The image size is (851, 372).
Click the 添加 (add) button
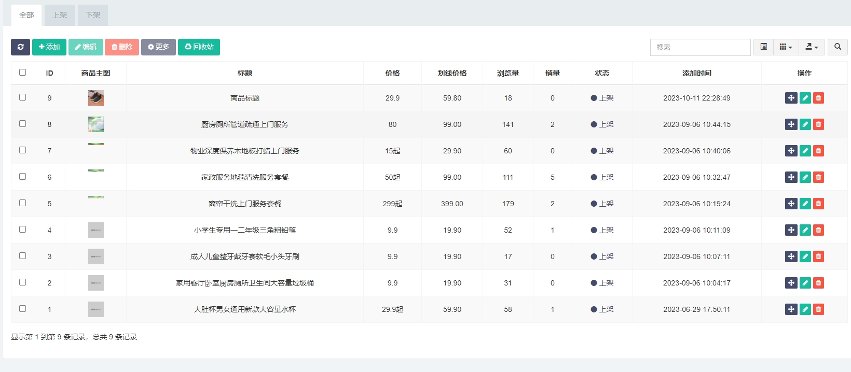[x=49, y=47]
